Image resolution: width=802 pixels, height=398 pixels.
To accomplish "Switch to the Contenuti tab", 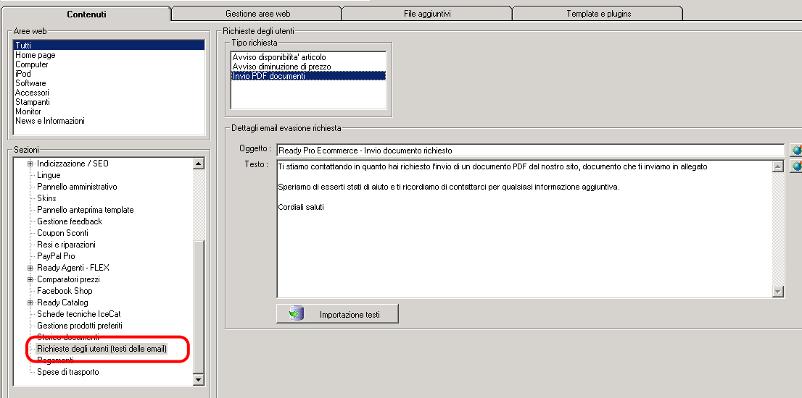I will coord(86,14).
